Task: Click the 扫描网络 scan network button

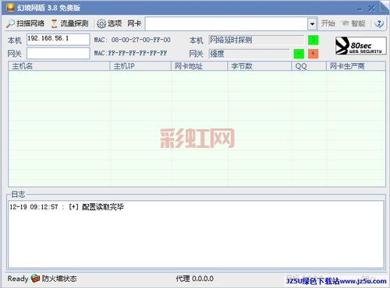Action: click(26, 23)
